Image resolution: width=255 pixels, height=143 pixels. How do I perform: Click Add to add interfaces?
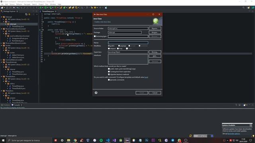(155, 56)
